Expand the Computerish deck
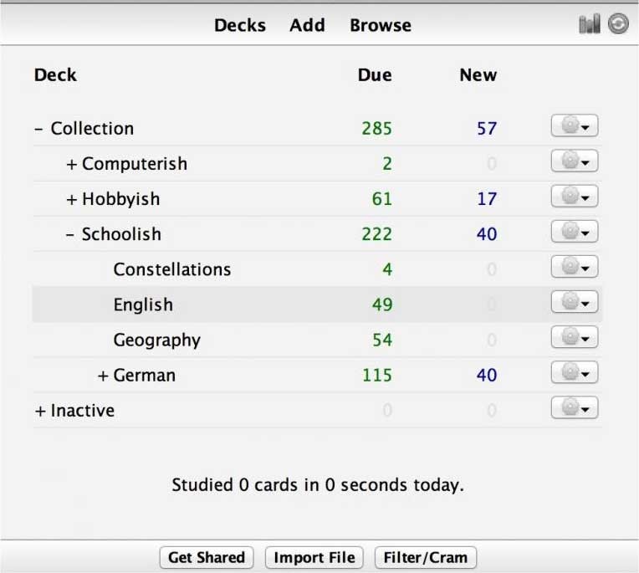This screenshot has width=639, height=573. pos(71,164)
